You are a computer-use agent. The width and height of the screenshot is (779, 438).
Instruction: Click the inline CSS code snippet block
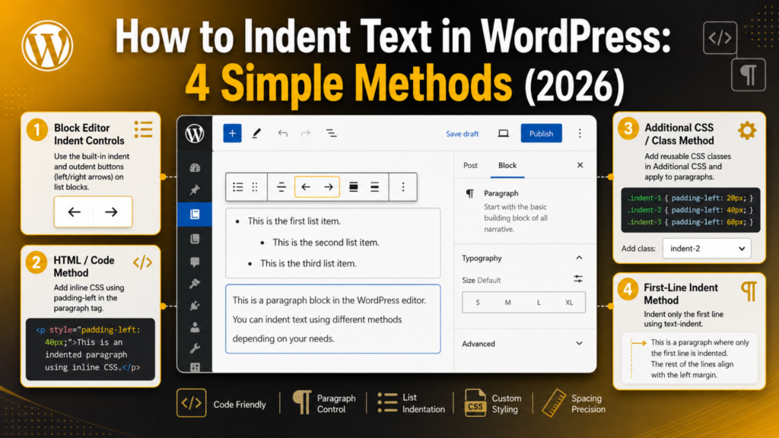click(x=91, y=348)
